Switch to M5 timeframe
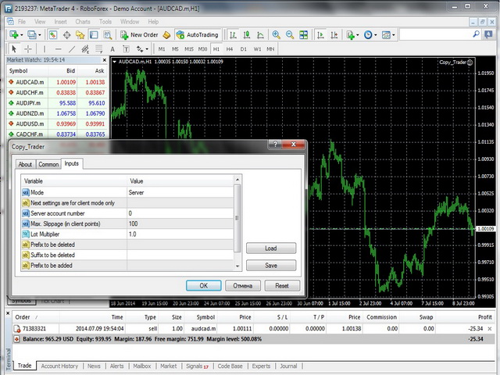The height and width of the screenshot is (375, 500). [175, 48]
